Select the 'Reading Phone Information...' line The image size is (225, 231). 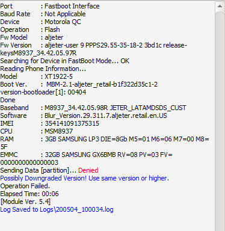43,69
